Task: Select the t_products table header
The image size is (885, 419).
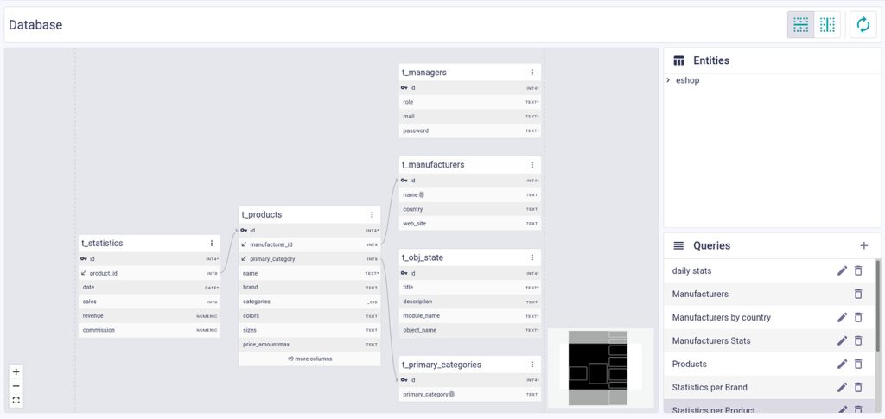Action: [309, 215]
